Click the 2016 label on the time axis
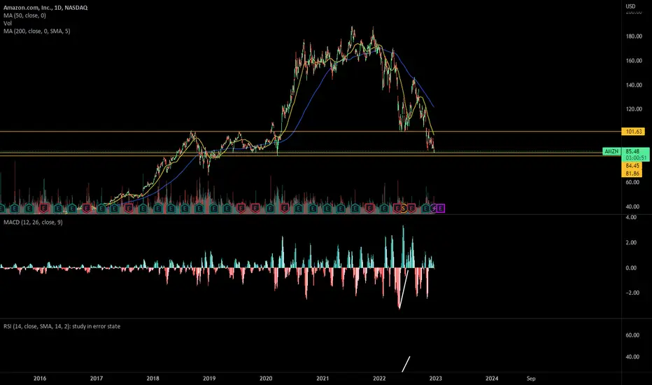 click(40, 378)
